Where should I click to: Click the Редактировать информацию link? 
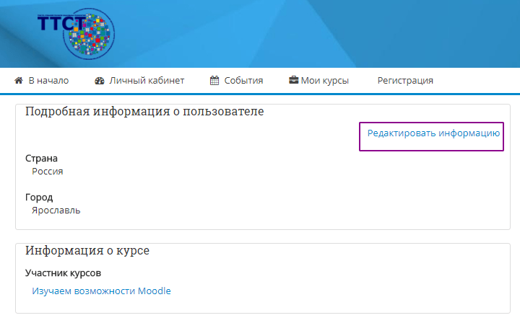pos(433,133)
